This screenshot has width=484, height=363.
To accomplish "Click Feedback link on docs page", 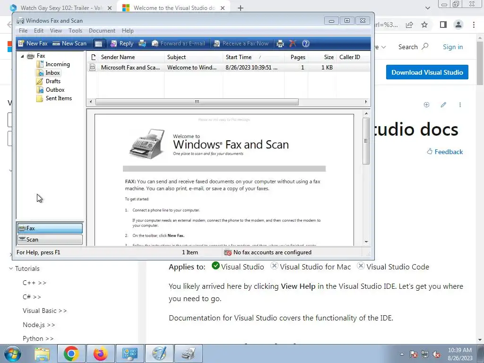I will pos(445,152).
